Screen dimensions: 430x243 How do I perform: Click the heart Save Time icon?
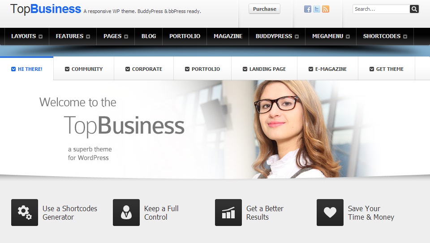(x=330, y=213)
